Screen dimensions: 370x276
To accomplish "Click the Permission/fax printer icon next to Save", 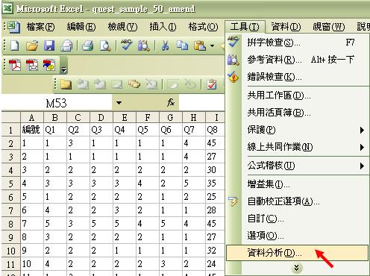I will 66,46.
